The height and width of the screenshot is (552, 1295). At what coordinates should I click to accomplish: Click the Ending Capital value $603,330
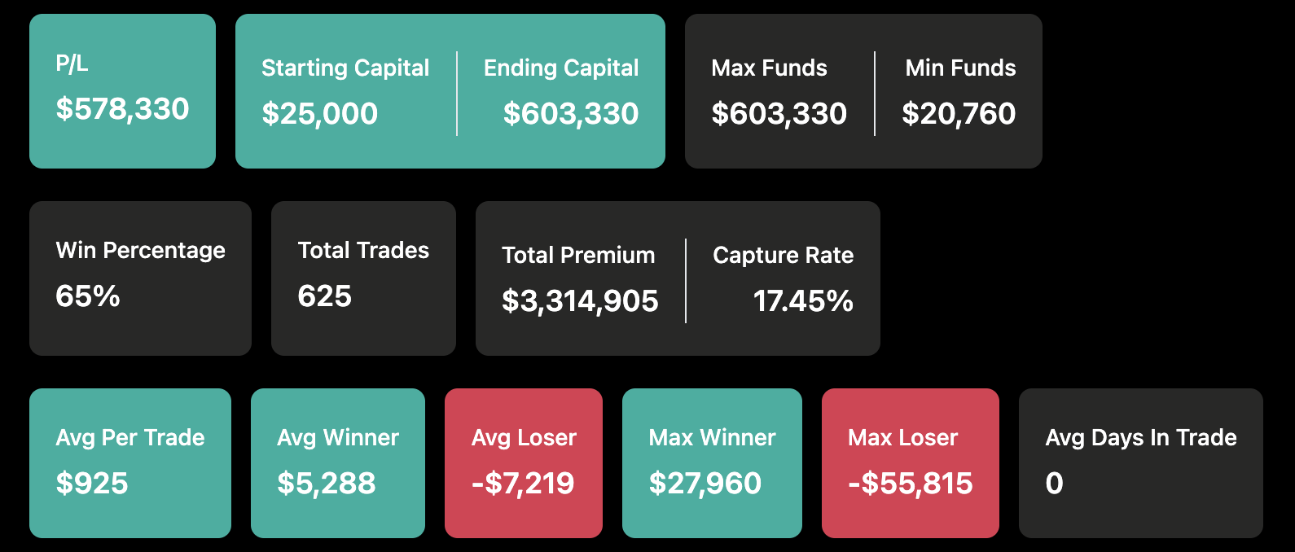(x=570, y=113)
